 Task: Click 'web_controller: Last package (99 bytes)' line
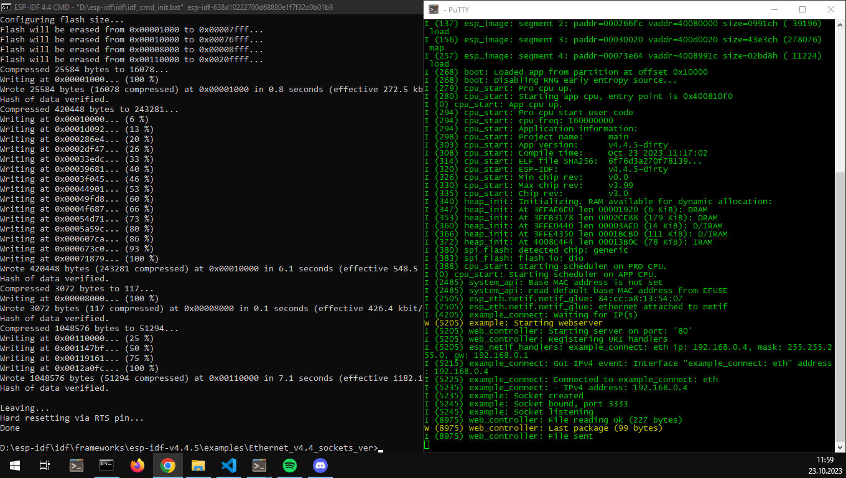click(543, 428)
